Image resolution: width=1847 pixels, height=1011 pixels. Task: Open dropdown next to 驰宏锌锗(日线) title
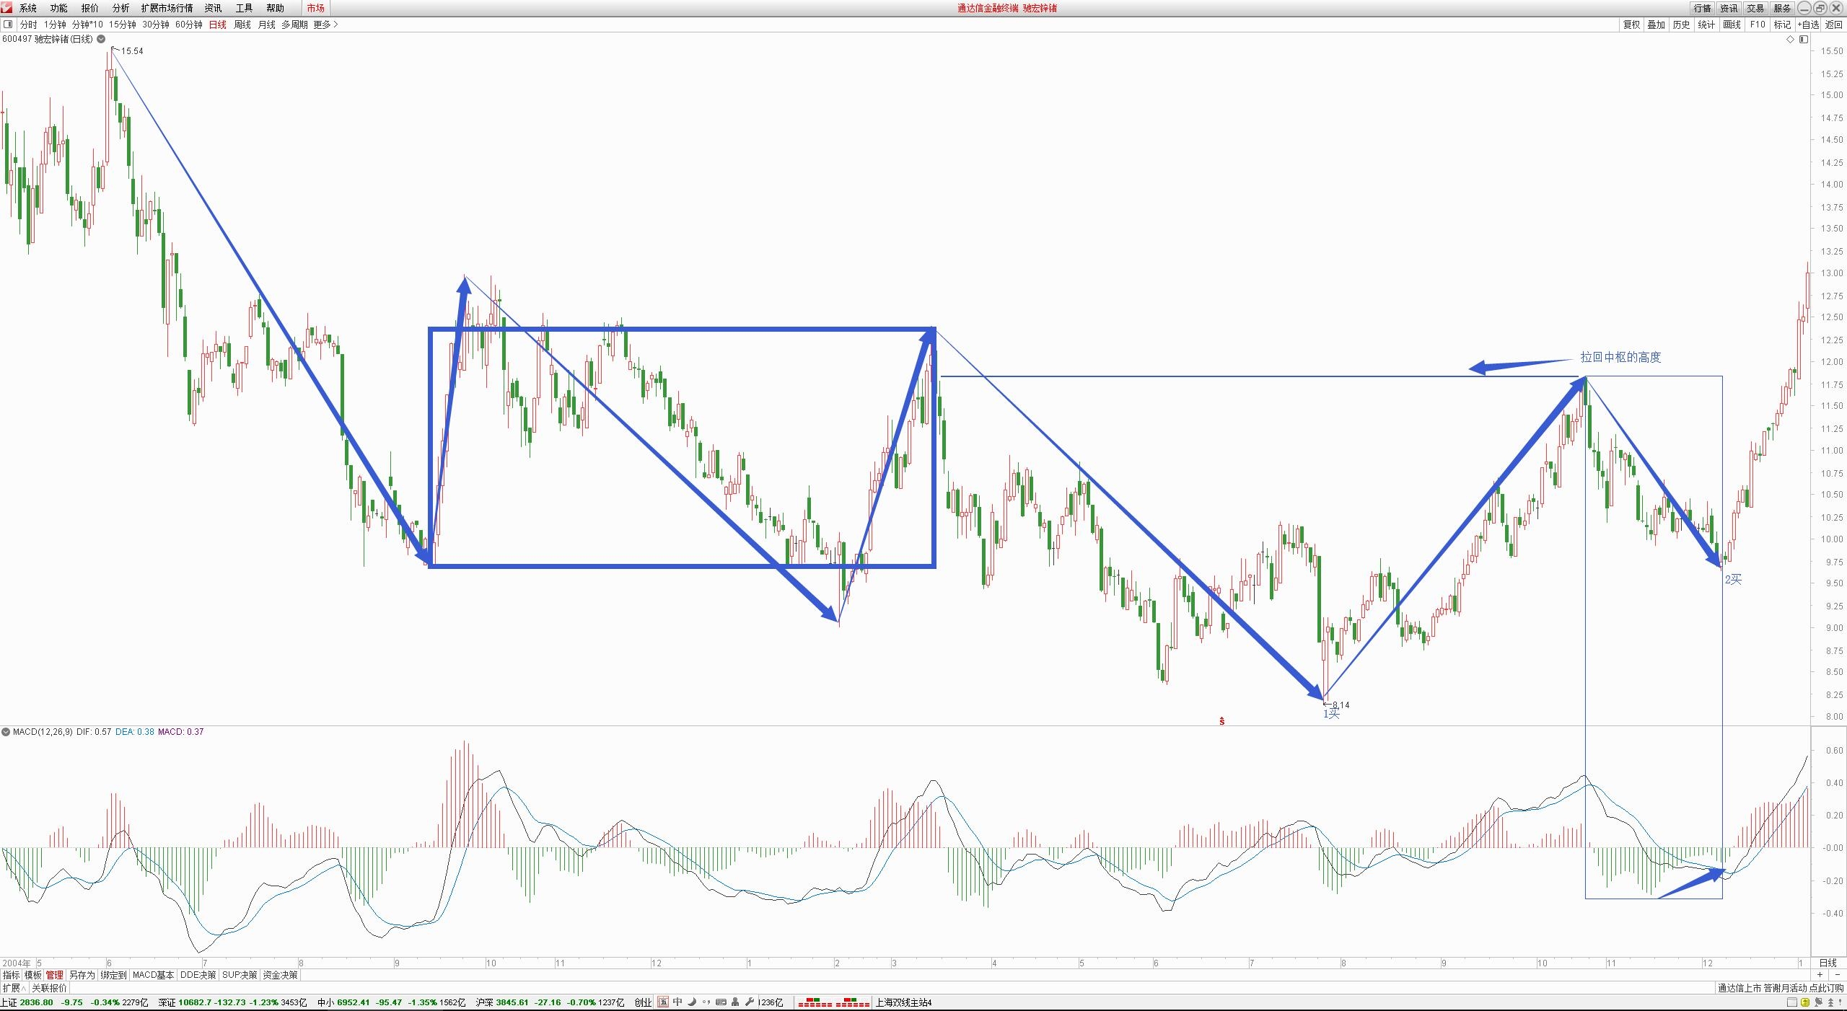(x=102, y=39)
